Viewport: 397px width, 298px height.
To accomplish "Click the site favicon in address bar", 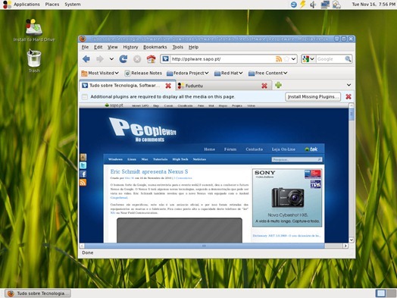I will (165, 59).
